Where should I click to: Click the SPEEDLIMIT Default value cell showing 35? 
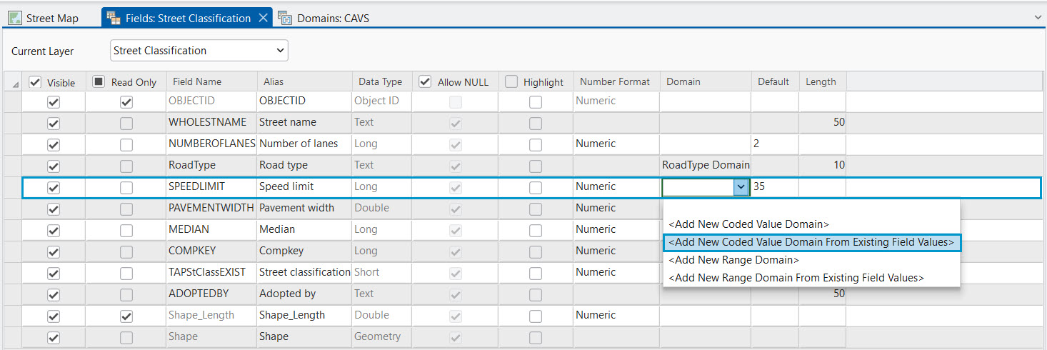(774, 187)
